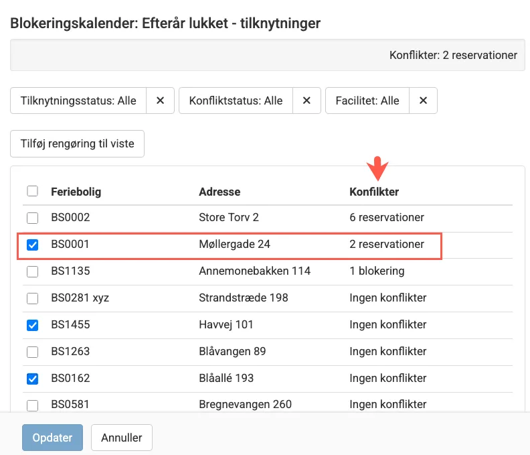Viewport: 530px width, 455px height.
Task: Click the BS0001 holiday home name
Action: (70, 244)
